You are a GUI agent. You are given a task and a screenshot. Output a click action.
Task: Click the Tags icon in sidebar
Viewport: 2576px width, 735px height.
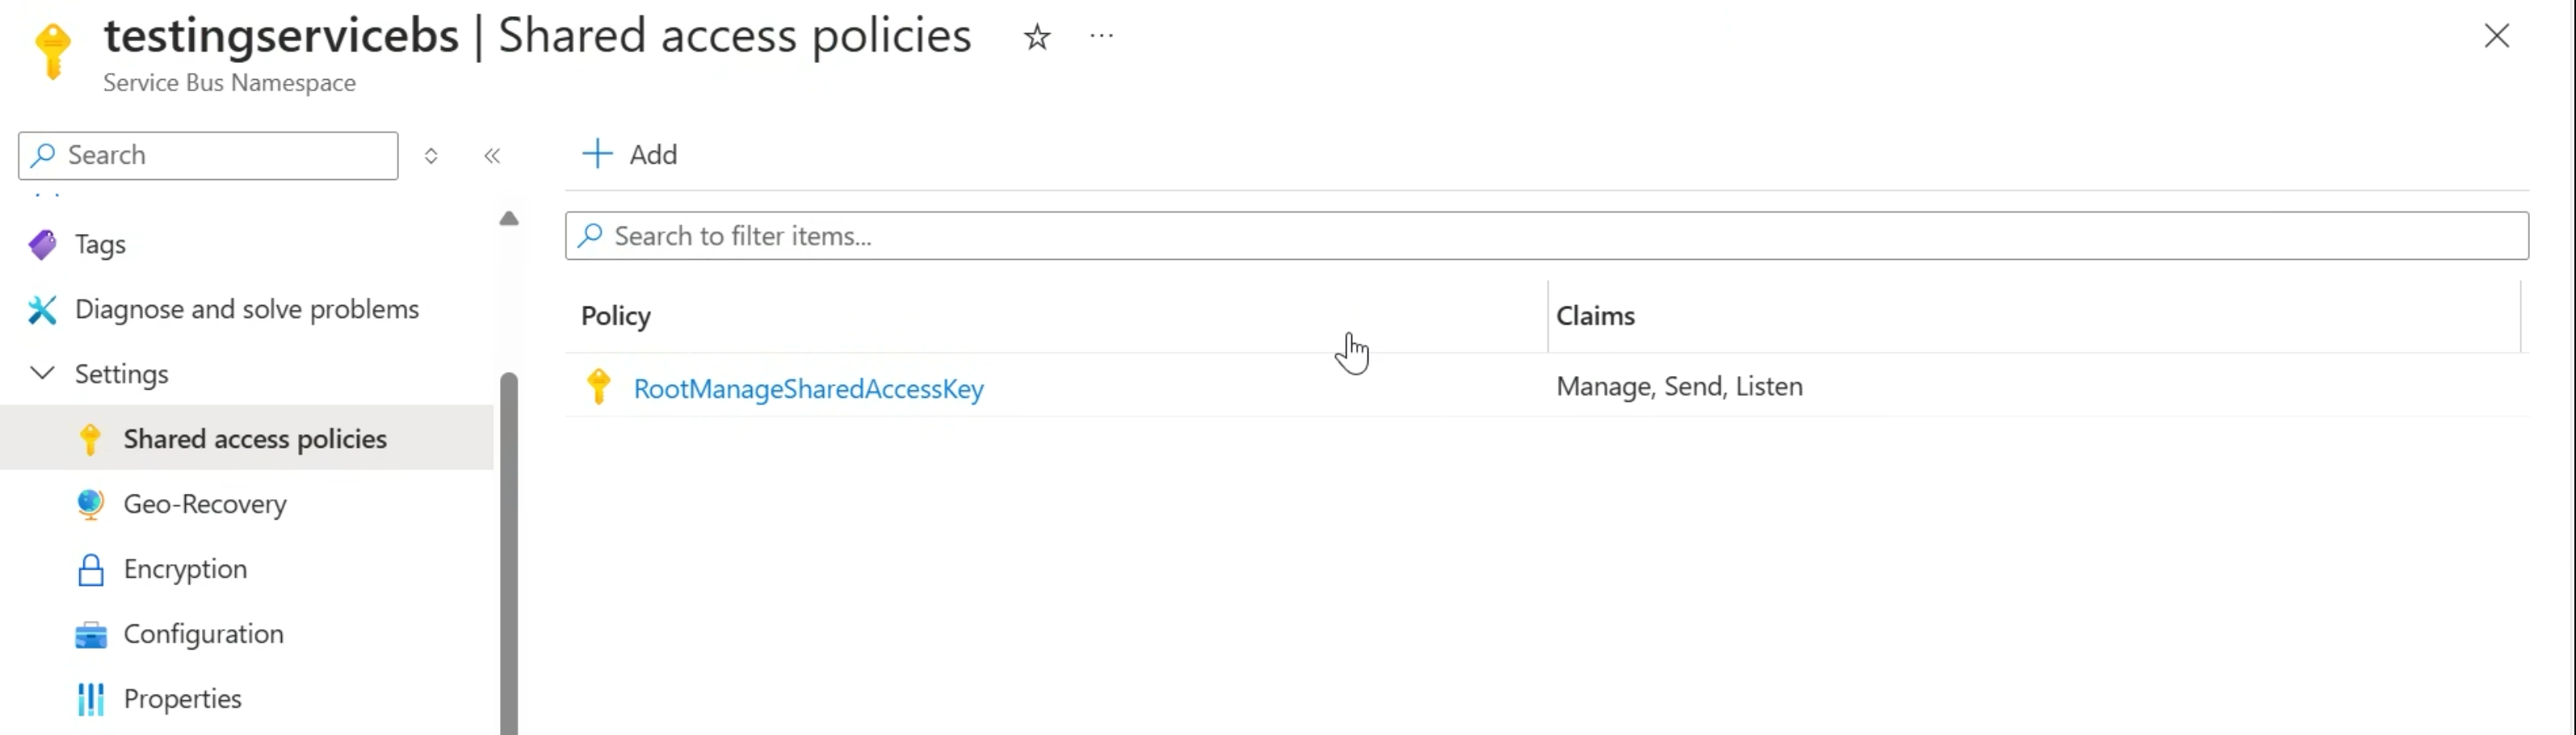click(x=42, y=244)
